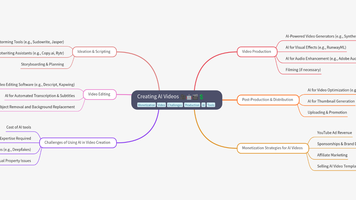
Task: Click the robot emoji in title
Action: pos(189,97)
